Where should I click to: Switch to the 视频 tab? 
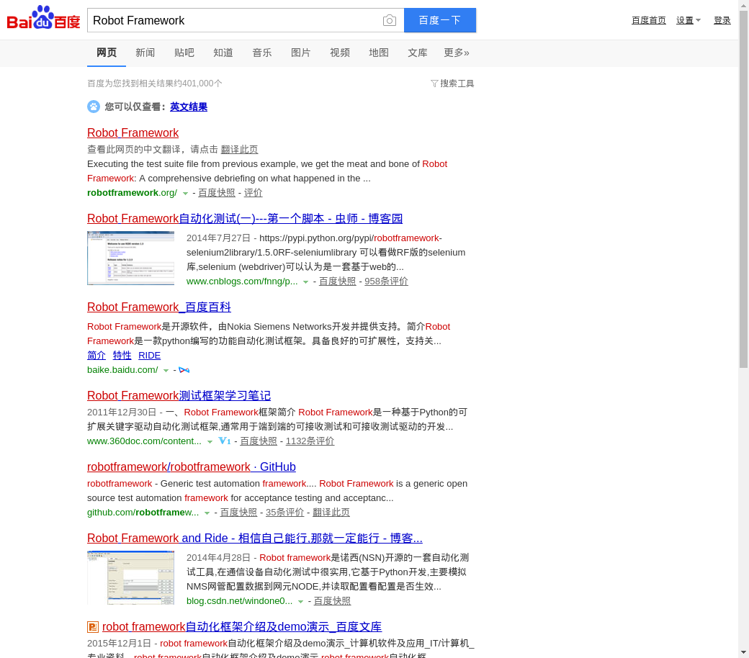click(340, 53)
